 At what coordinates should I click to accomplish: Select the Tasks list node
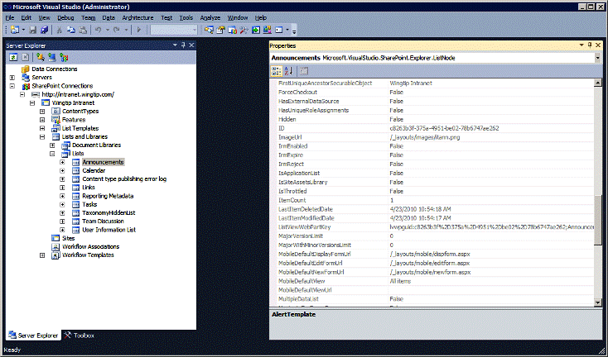tap(89, 204)
